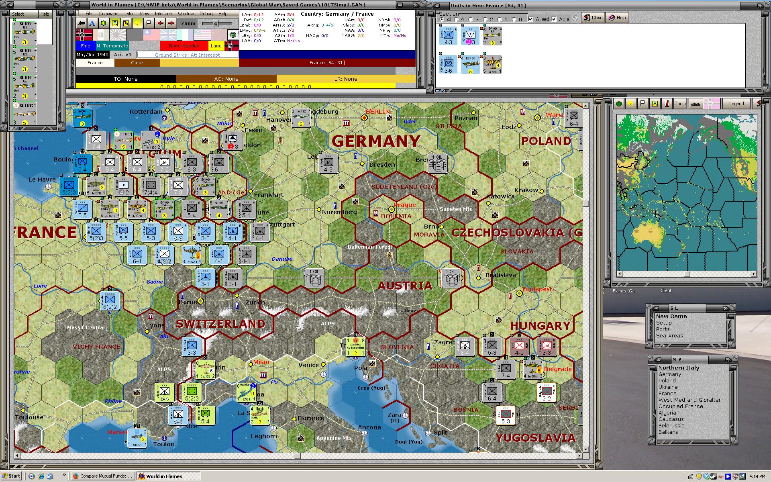Click red marker icon in minimap toolbar
The height and width of the screenshot is (482, 771).
click(667, 104)
